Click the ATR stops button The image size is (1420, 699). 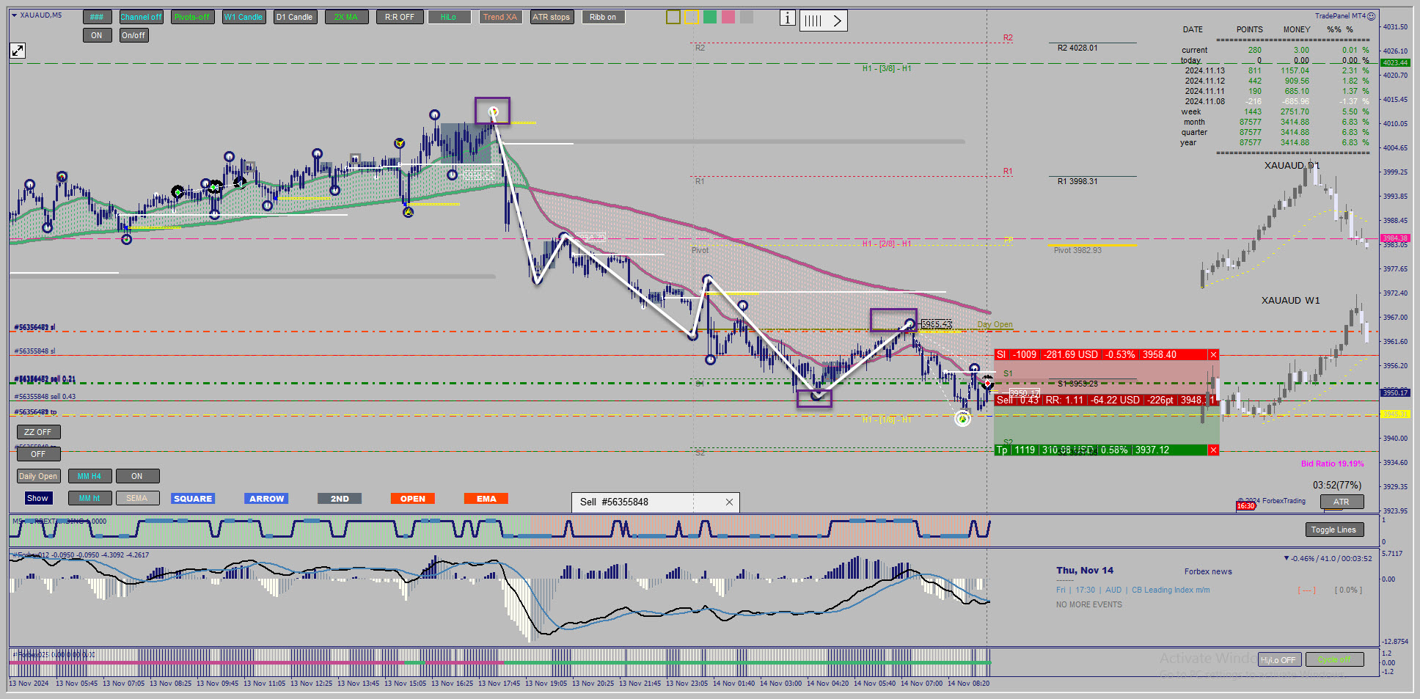(x=552, y=17)
